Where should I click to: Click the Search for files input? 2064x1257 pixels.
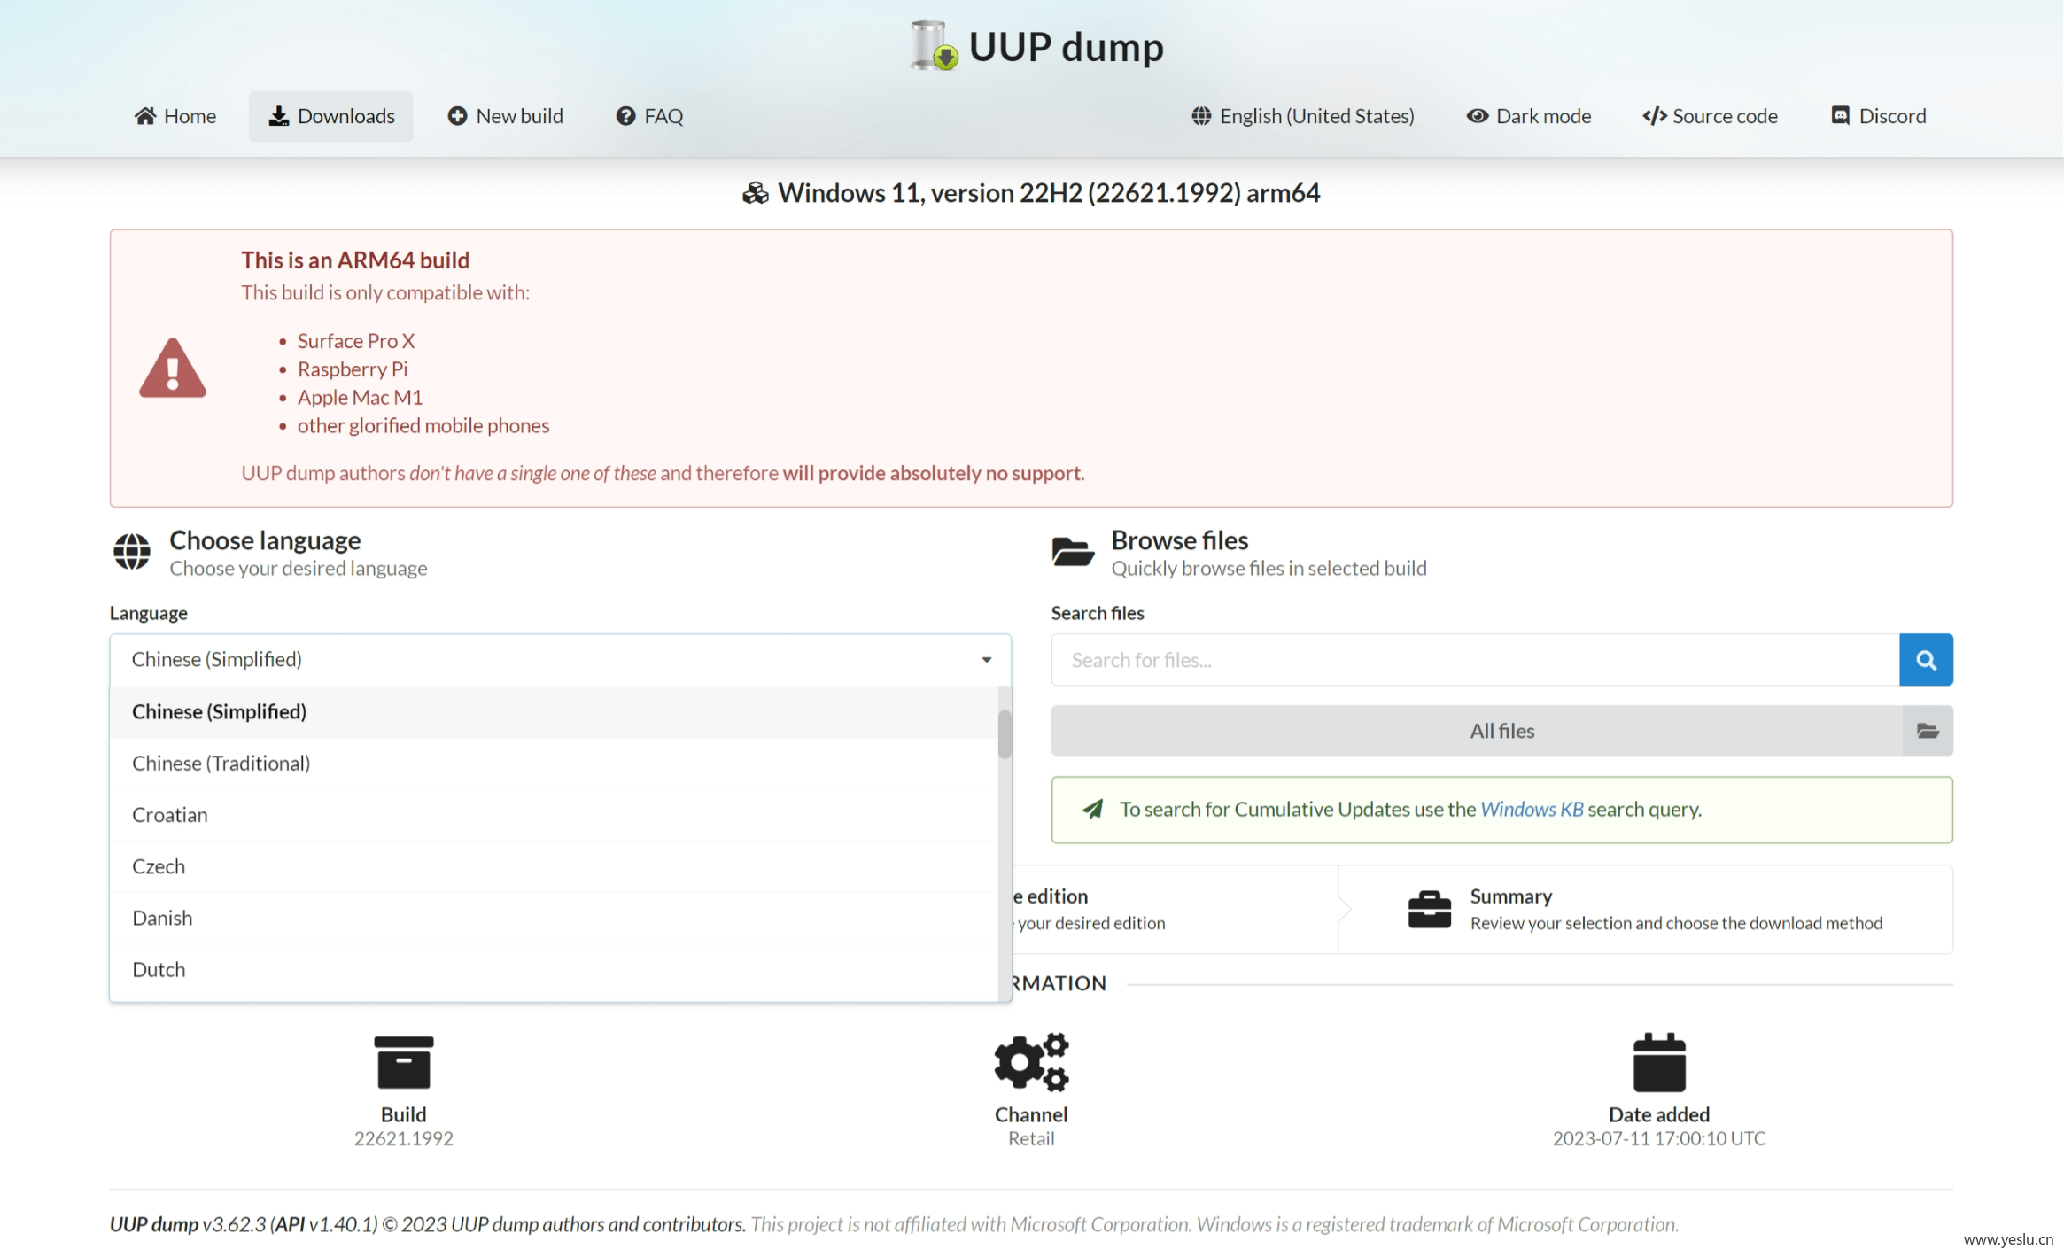(1475, 660)
